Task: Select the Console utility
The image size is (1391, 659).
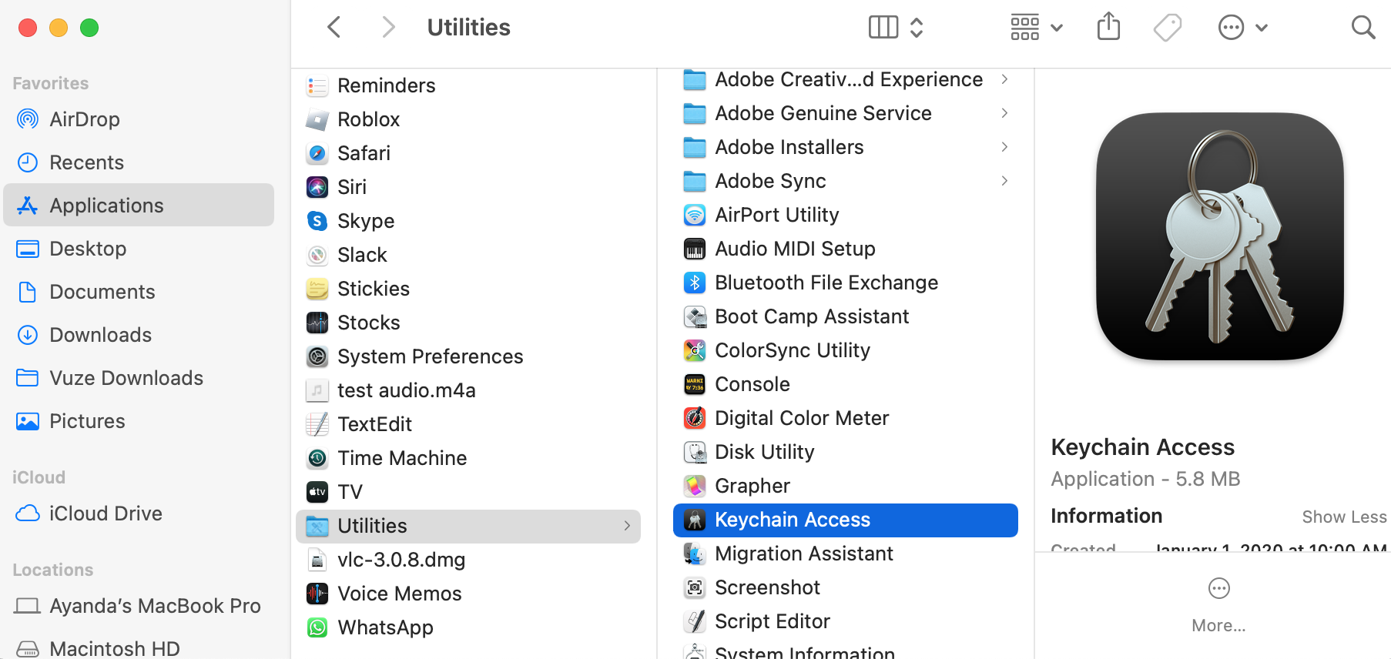Action: pos(846,384)
